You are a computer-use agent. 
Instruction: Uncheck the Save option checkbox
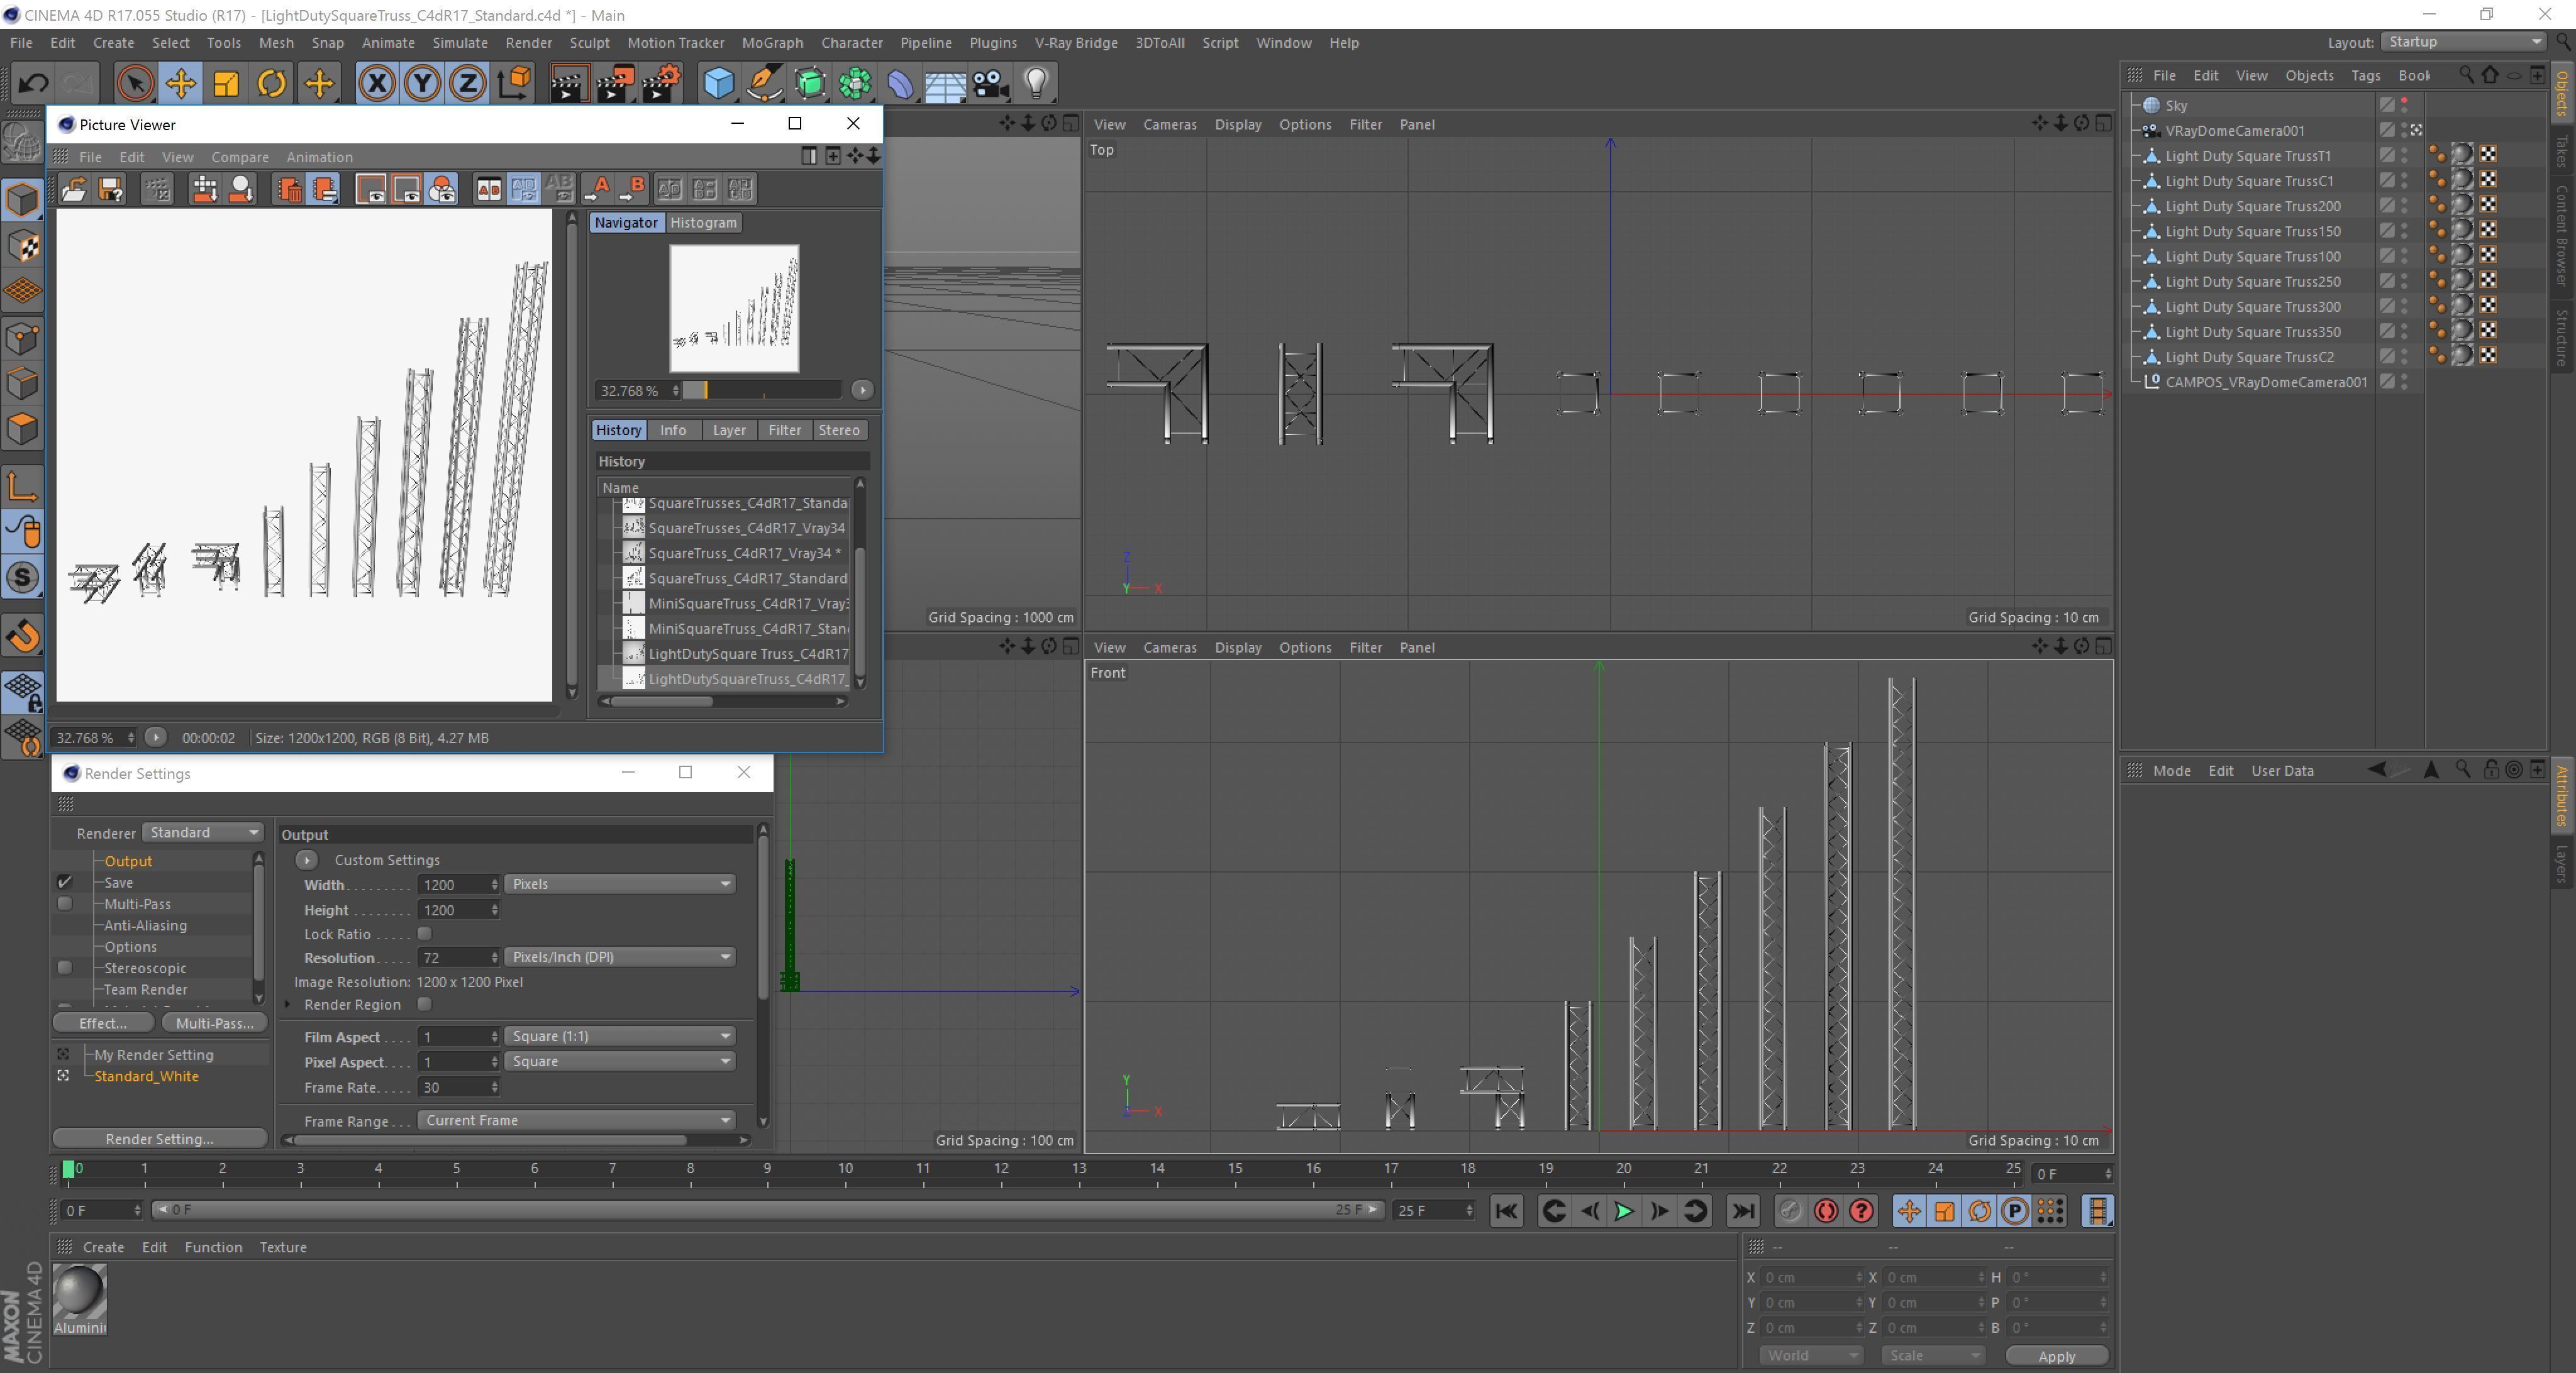[x=65, y=883]
